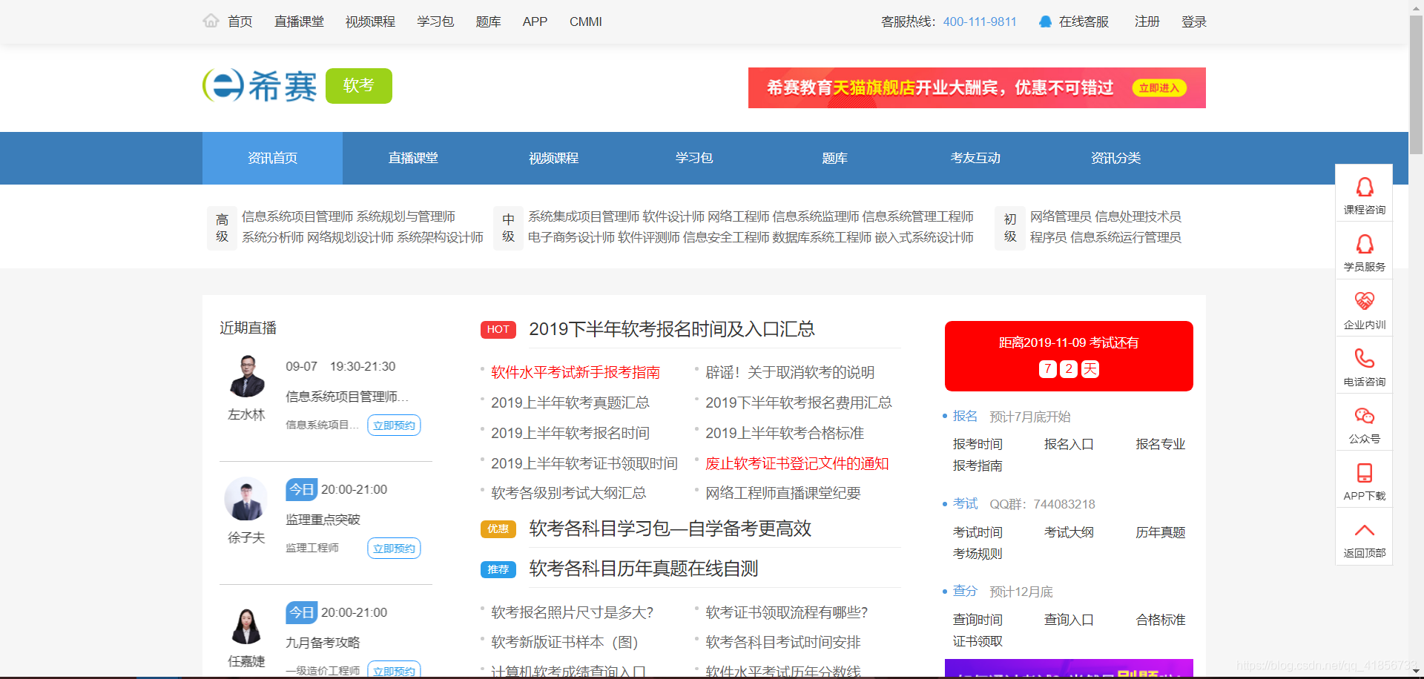
Task: Click 报考时间 in the sidebar
Action: click(x=978, y=444)
